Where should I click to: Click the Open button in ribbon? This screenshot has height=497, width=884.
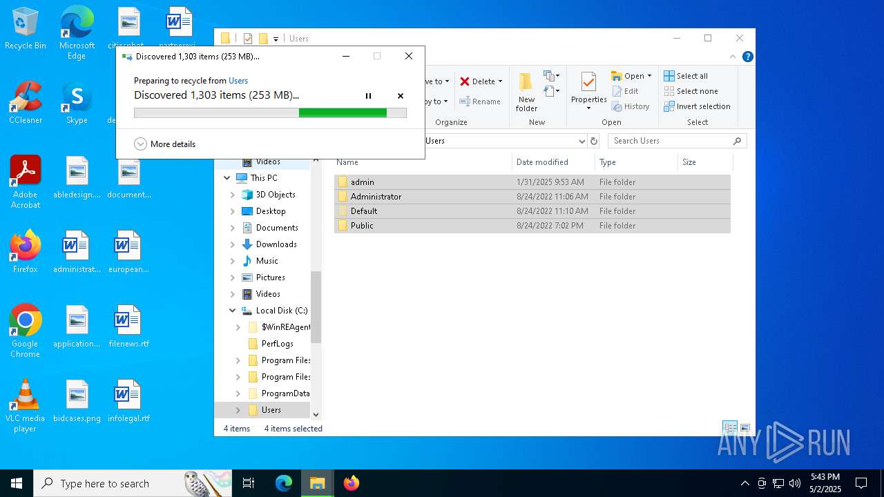pyautogui.click(x=628, y=76)
